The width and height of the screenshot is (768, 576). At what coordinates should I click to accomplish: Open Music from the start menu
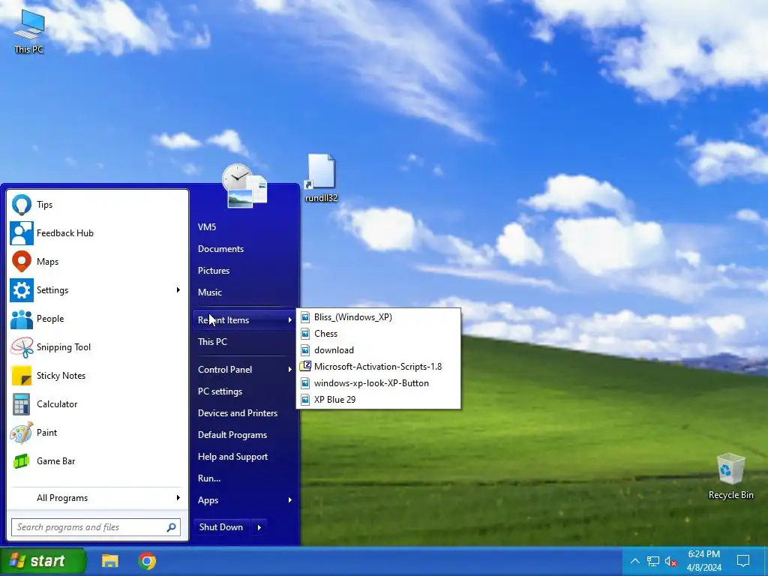coord(244,292)
